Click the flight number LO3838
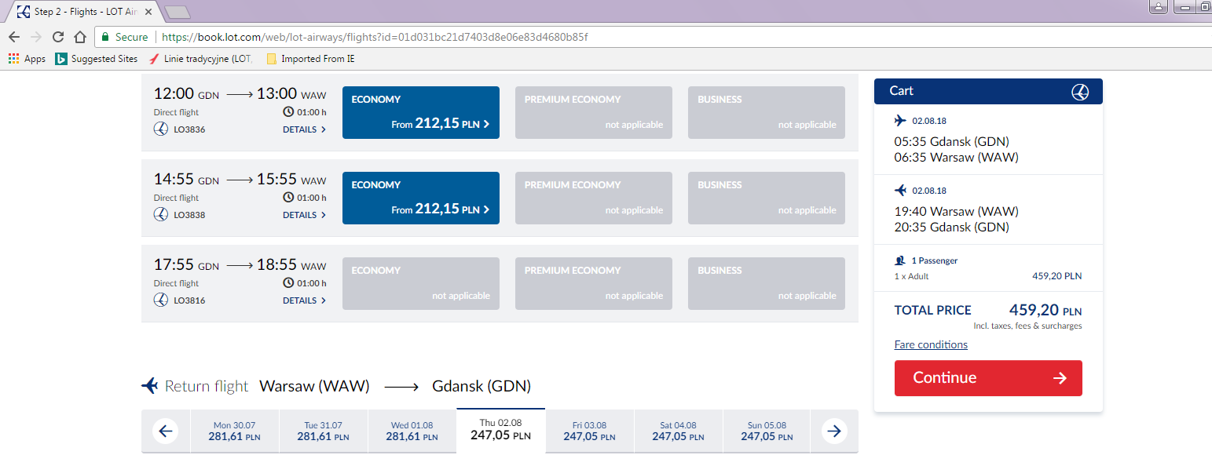 coord(189,215)
